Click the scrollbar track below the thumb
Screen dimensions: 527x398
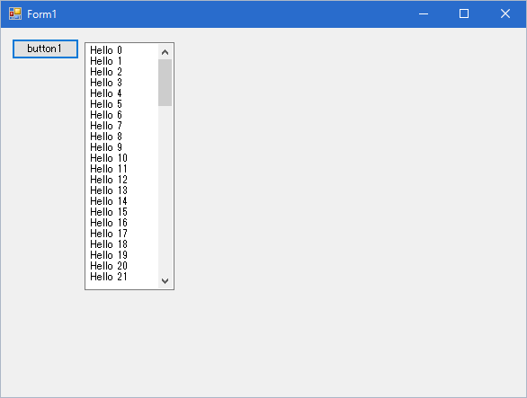click(165, 190)
